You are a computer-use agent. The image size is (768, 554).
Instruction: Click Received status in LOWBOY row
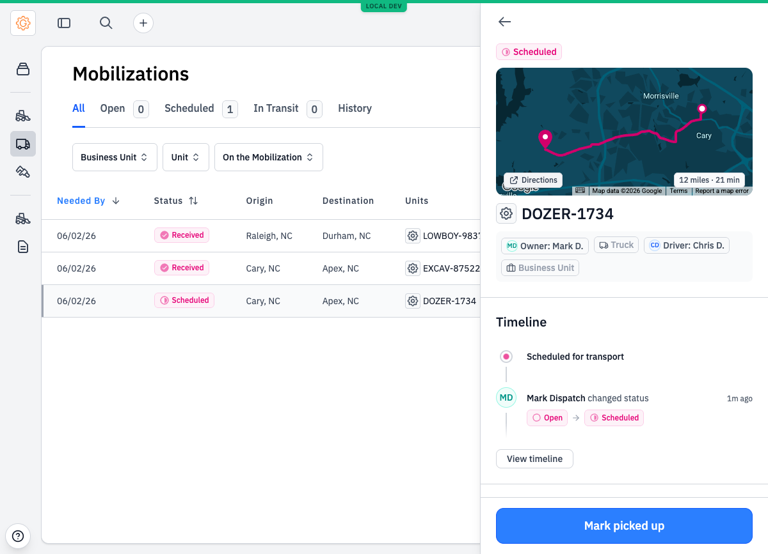coord(182,235)
